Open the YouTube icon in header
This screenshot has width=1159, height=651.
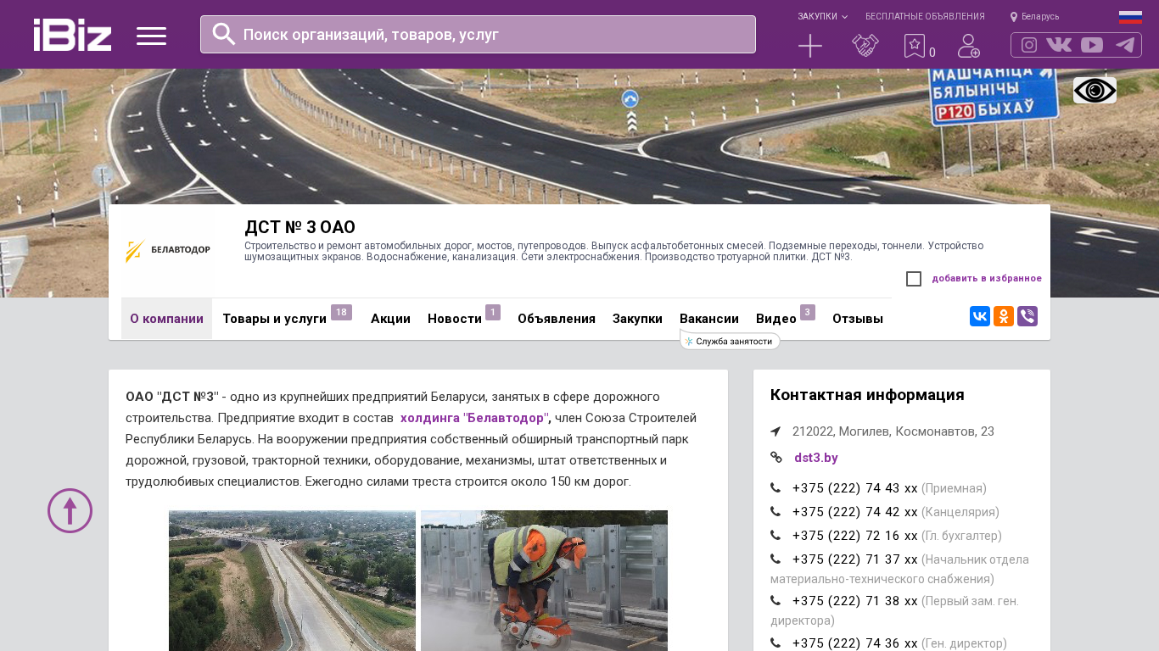pyautogui.click(x=1092, y=45)
